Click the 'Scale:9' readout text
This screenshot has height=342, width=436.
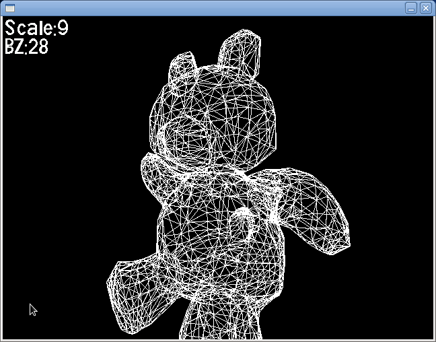pyautogui.click(x=37, y=28)
